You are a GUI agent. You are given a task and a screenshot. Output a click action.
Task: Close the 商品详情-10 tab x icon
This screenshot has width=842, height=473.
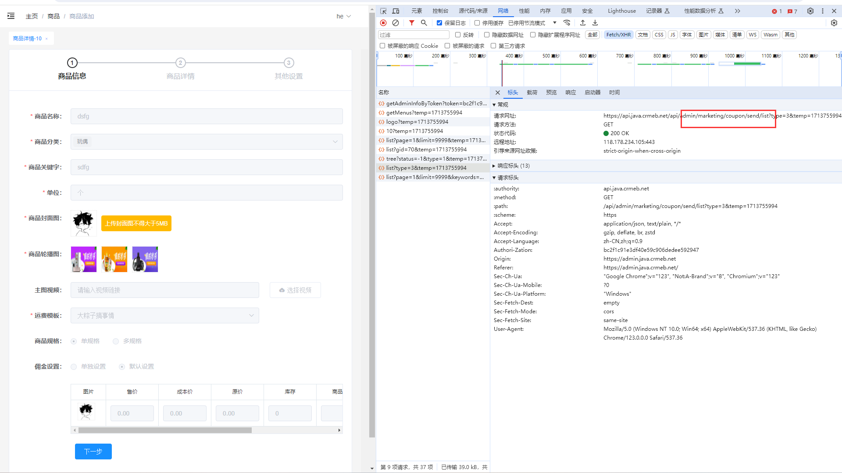[x=46, y=39]
